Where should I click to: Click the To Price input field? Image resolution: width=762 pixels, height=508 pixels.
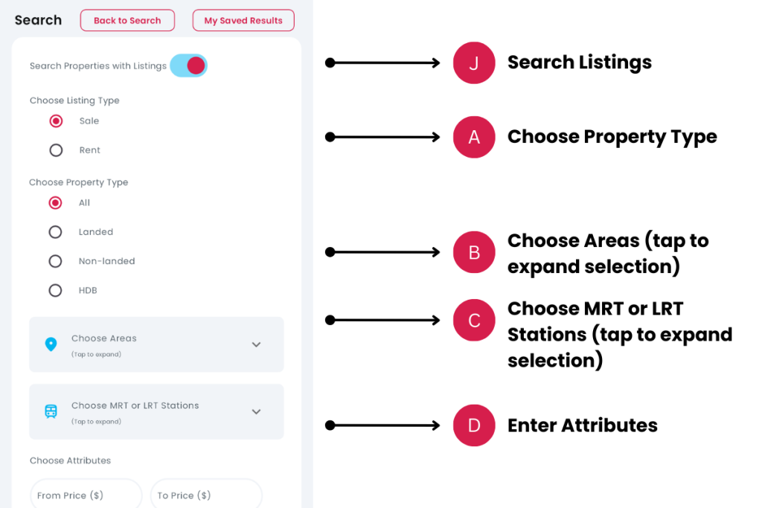[206, 495]
